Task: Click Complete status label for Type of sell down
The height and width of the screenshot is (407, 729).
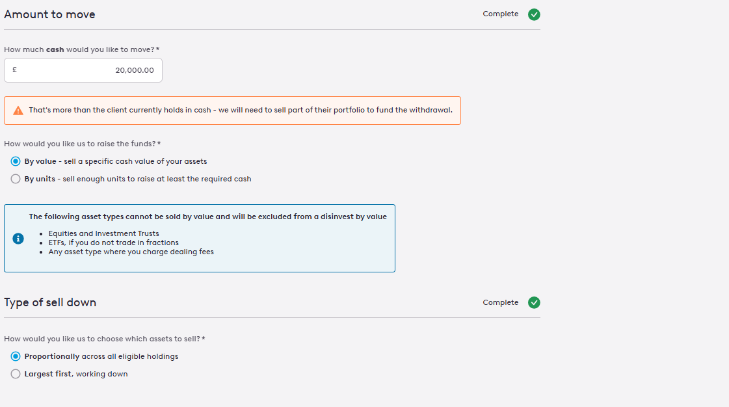Action: 500,302
